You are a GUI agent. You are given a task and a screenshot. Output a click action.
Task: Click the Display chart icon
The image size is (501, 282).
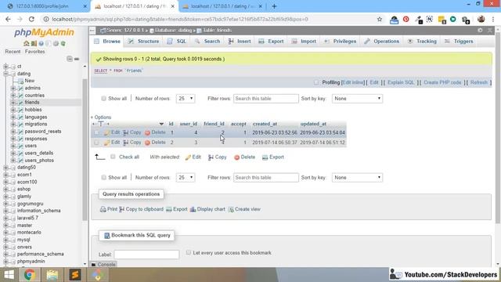coord(193,209)
